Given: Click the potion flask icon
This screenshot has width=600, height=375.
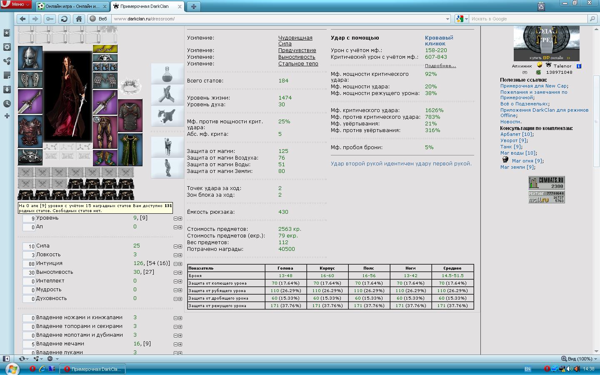Looking at the screenshot, I should click(167, 74).
